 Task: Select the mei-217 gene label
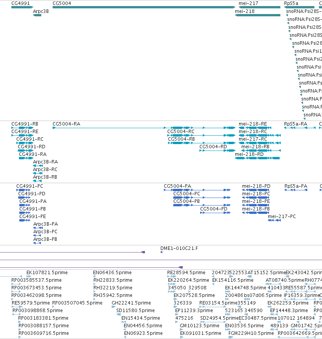tap(249, 3)
